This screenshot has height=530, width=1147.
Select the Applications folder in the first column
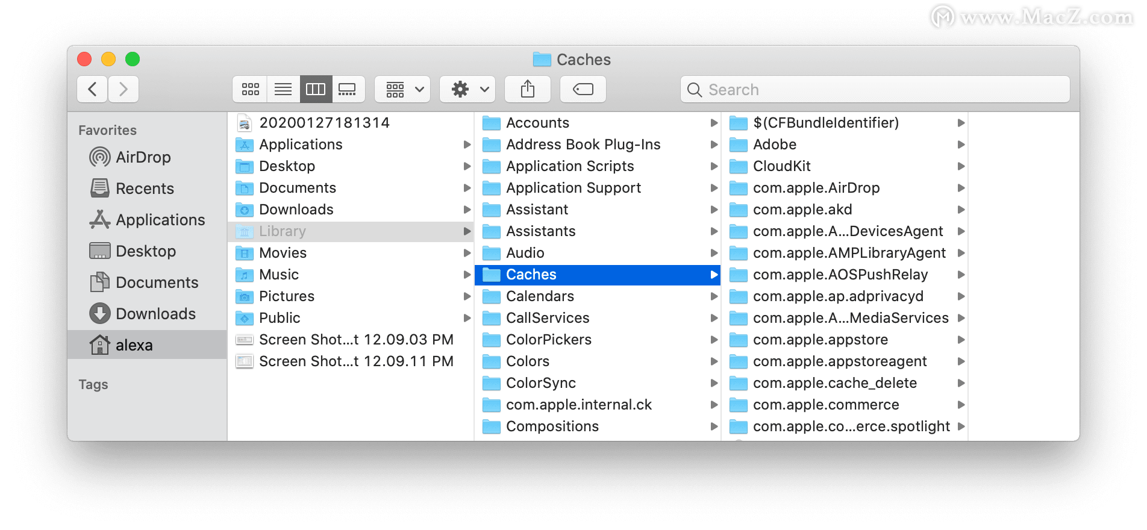pos(351,145)
